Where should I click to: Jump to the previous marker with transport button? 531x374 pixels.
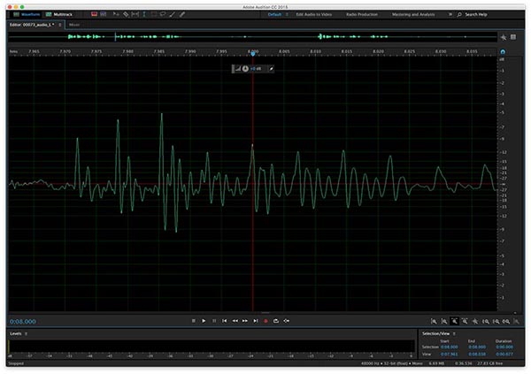pos(225,320)
